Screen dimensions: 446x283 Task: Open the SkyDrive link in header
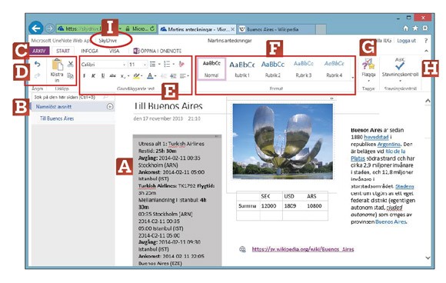pos(108,41)
